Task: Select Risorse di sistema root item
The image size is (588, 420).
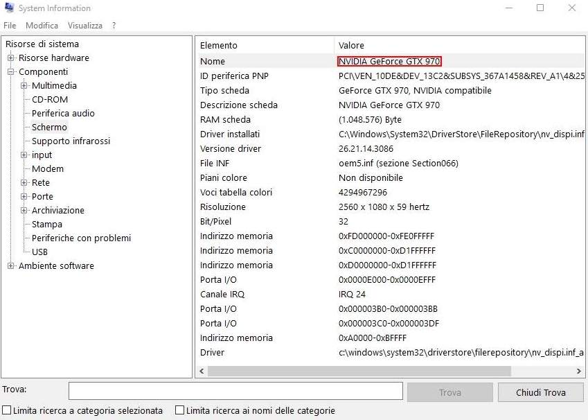Action: 42,44
